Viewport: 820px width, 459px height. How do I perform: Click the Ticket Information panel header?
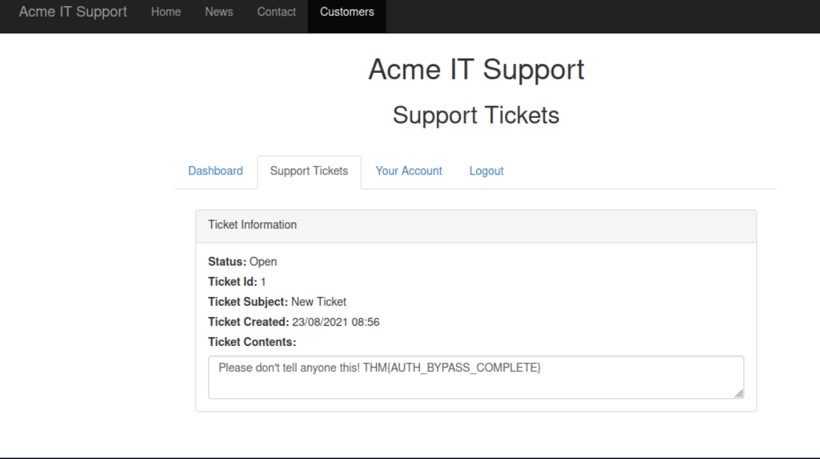coord(476,225)
